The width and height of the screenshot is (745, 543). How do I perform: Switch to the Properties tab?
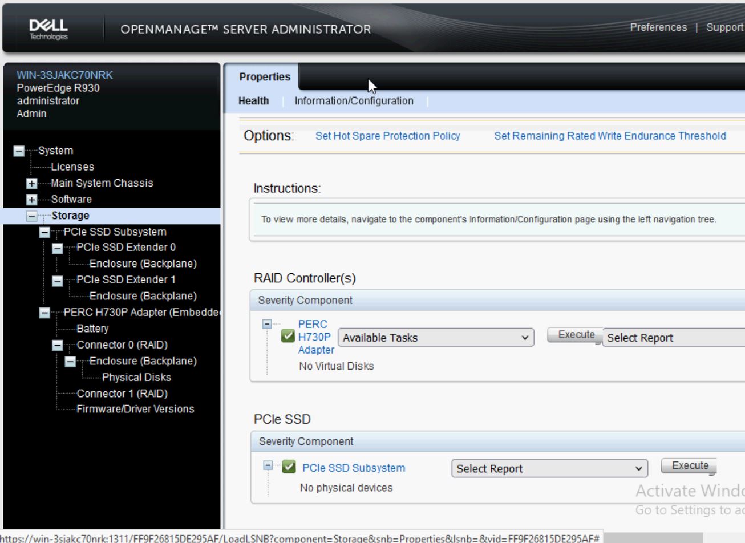(265, 77)
